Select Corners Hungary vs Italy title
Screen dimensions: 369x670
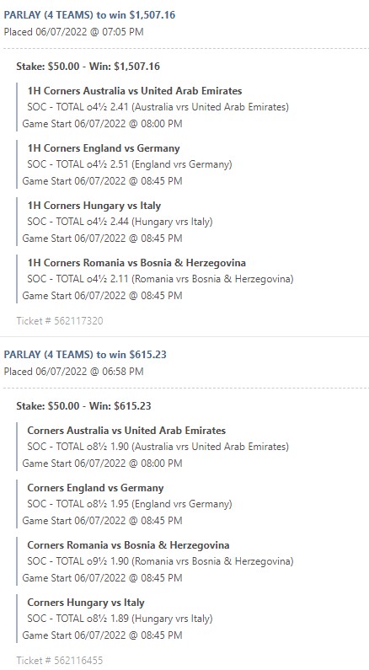pyautogui.click(x=86, y=603)
